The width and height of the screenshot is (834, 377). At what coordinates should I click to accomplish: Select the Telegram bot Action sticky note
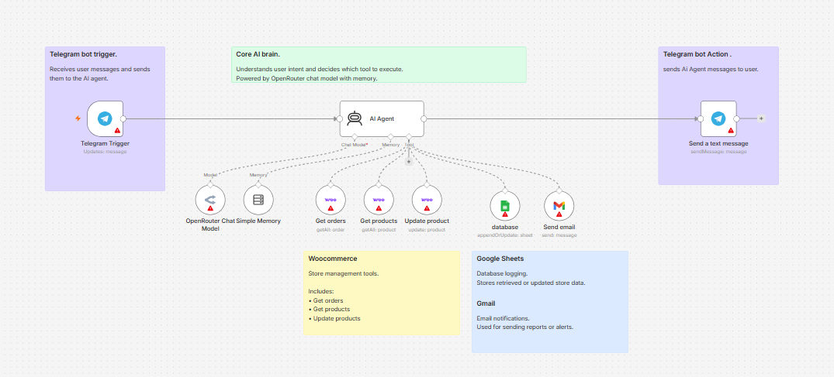(718, 116)
